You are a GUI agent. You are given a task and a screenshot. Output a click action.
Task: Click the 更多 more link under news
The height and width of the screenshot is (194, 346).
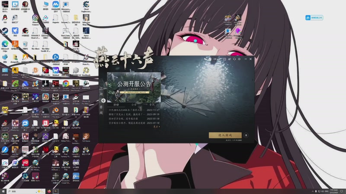(x=157, y=127)
